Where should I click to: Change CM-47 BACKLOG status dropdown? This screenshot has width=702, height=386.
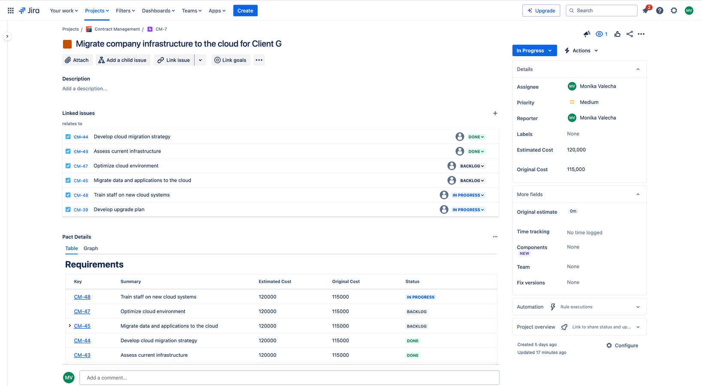click(x=472, y=166)
